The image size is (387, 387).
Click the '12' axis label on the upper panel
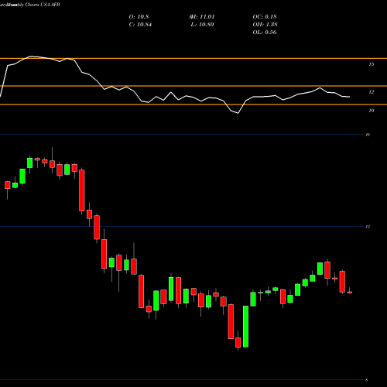(x=372, y=92)
